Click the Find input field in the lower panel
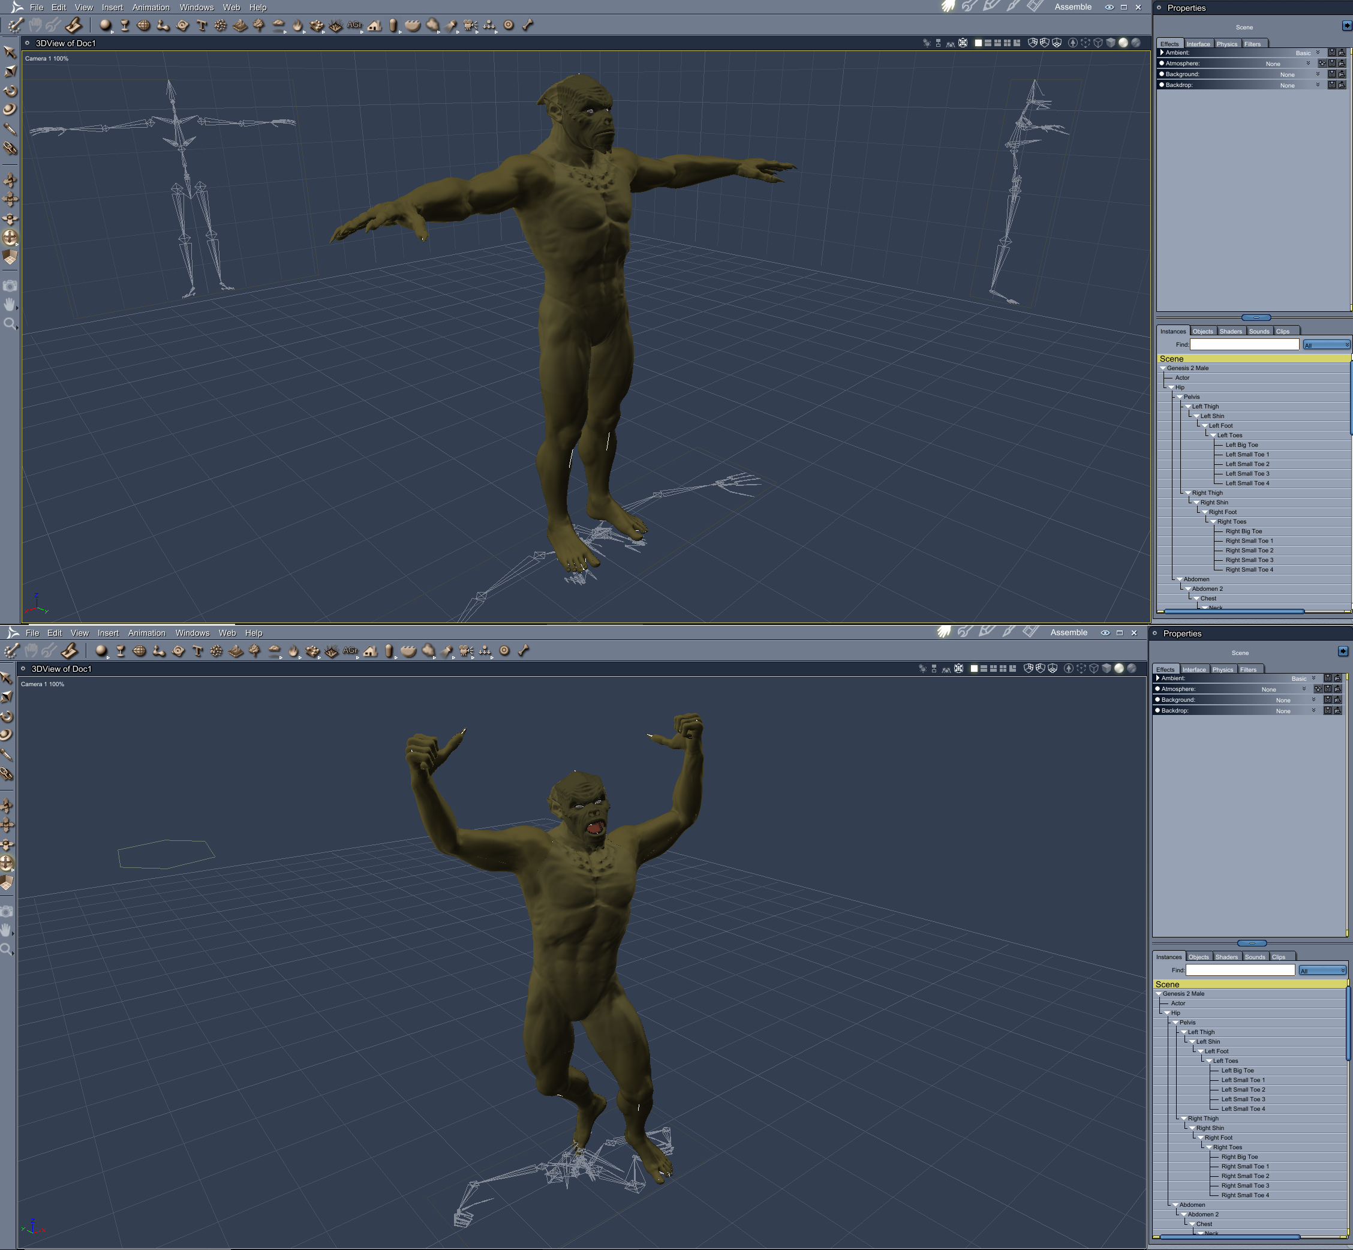Viewport: 1353px width, 1250px height. coord(1240,970)
